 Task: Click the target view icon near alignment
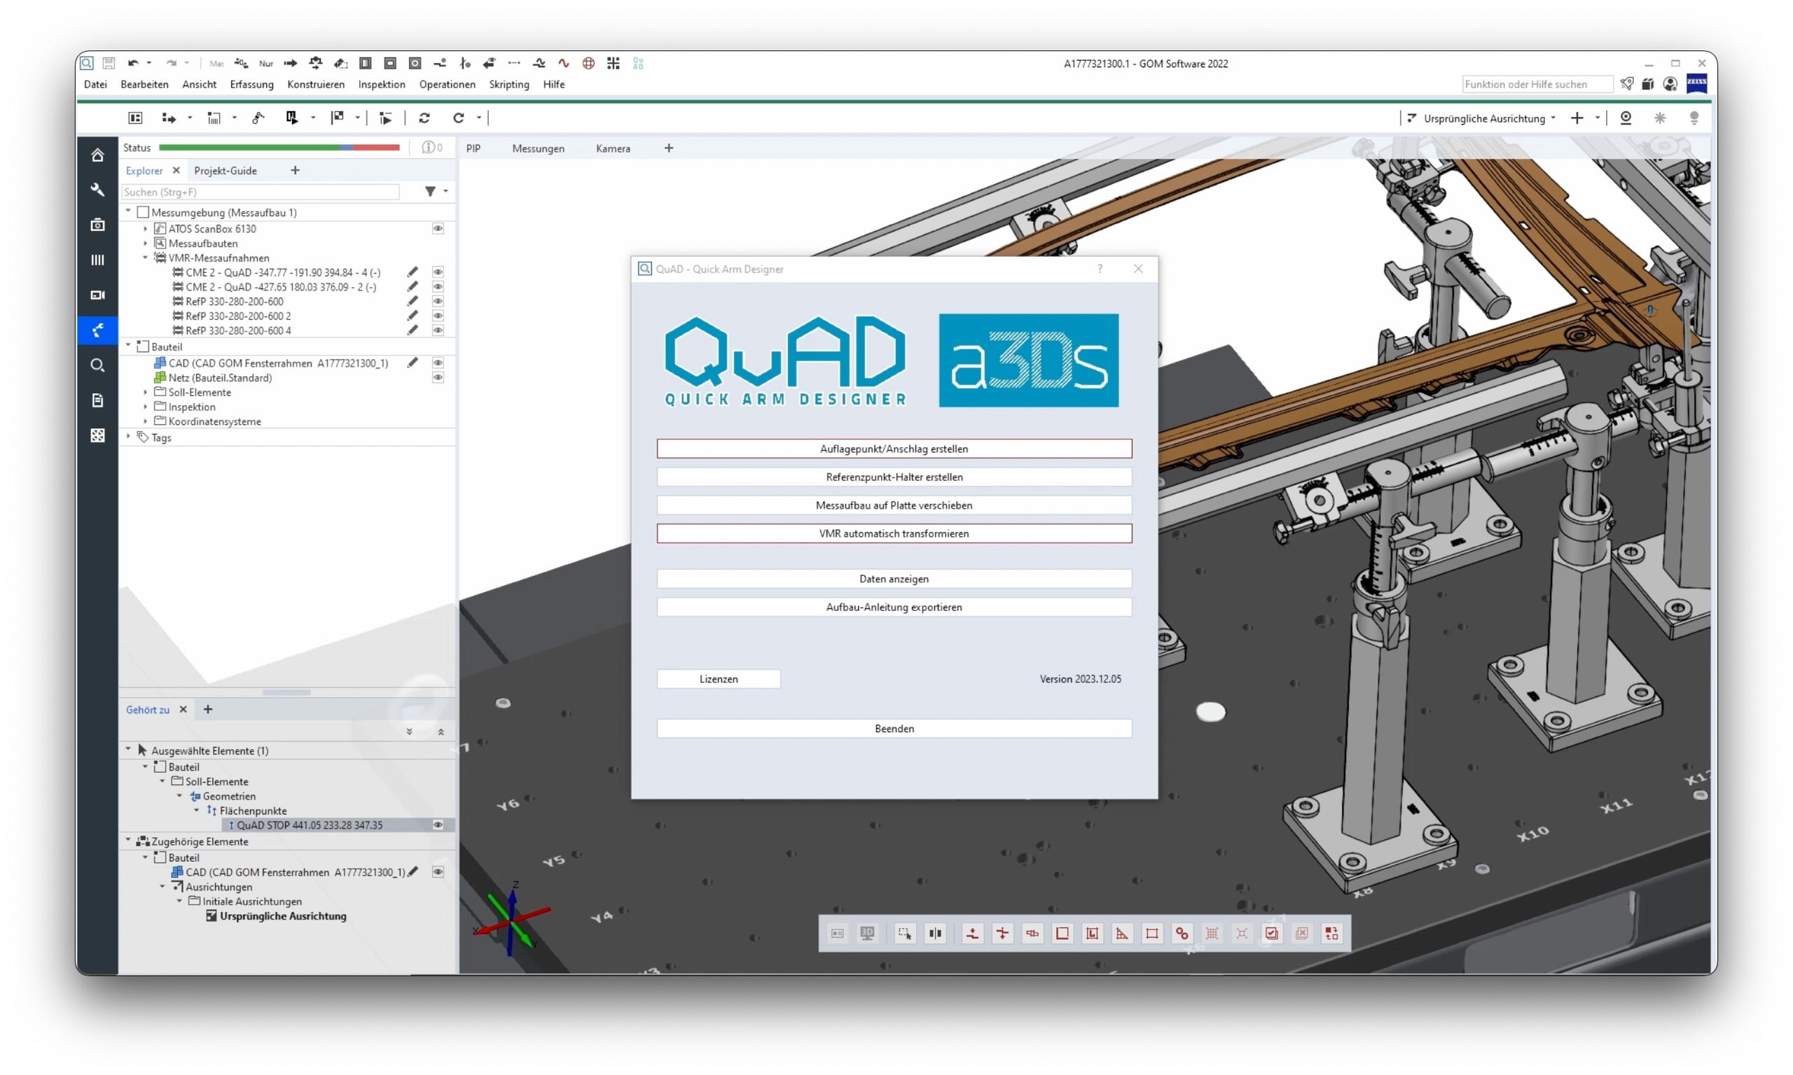pyautogui.click(x=1626, y=118)
